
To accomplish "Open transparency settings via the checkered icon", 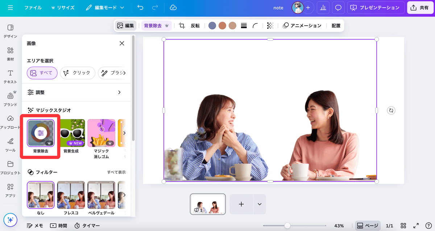I will [x=270, y=25].
